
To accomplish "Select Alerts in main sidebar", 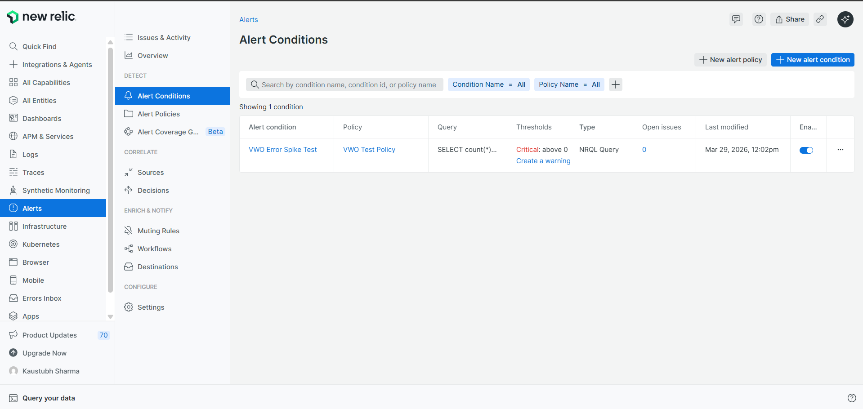I will click(53, 208).
